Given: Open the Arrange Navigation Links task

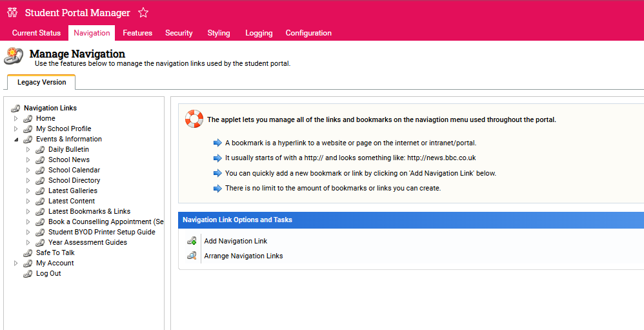Looking at the screenshot, I should (x=243, y=256).
